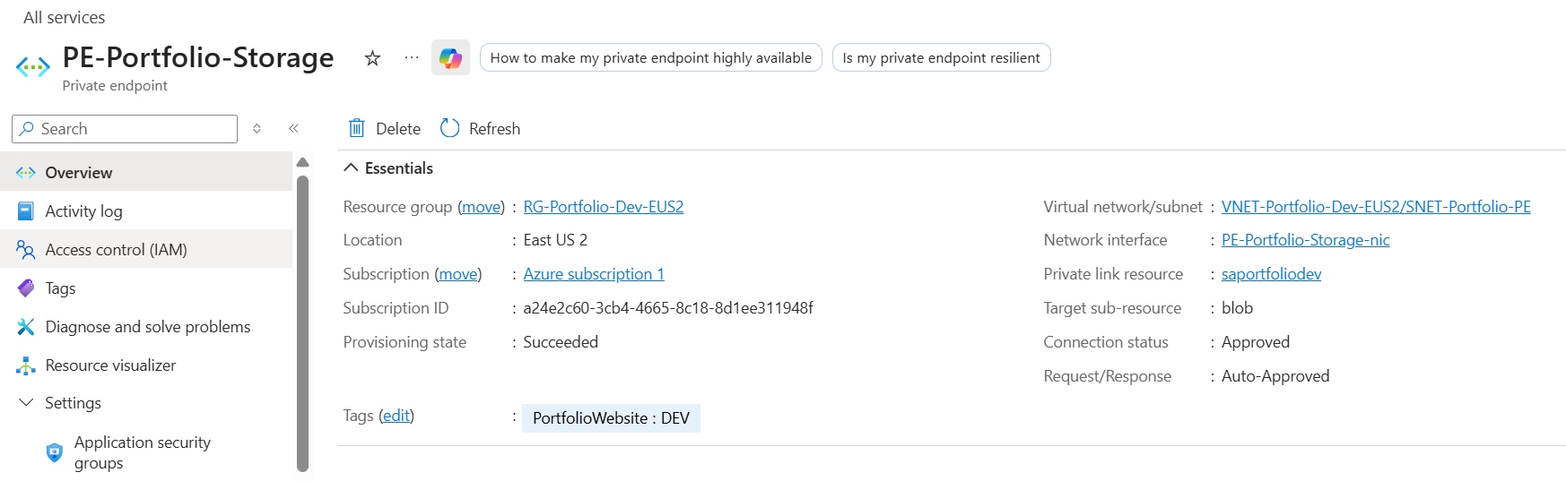Select Access control (IAM)

[x=116, y=250]
